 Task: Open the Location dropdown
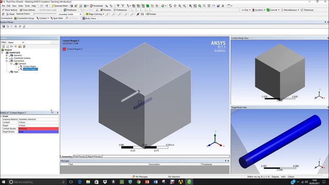259,10
